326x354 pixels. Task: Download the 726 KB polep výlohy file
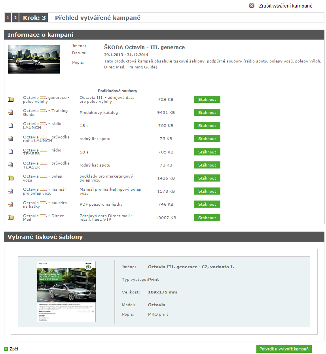pos(207,99)
